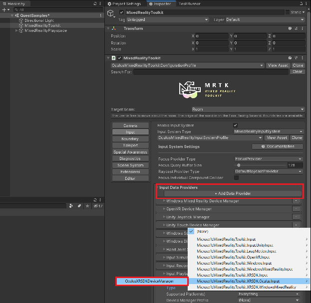Open MixedRealityToolkit component kebab menu

pos(302,58)
